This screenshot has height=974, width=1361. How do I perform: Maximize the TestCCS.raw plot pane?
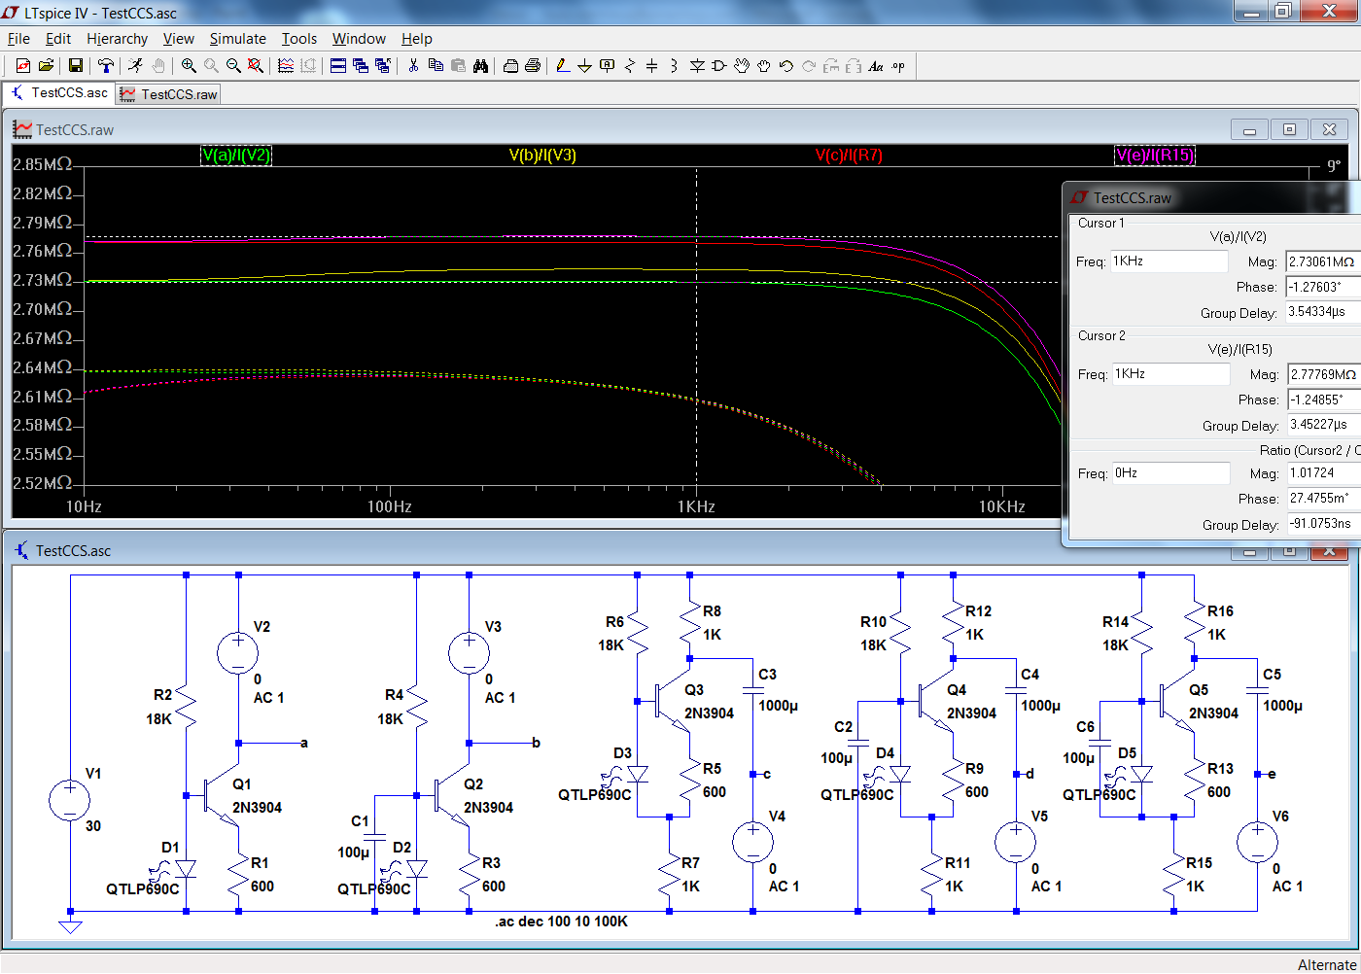tap(1289, 129)
